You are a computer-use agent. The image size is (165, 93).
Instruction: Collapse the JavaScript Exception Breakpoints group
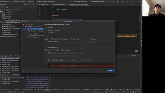coord(23,35)
